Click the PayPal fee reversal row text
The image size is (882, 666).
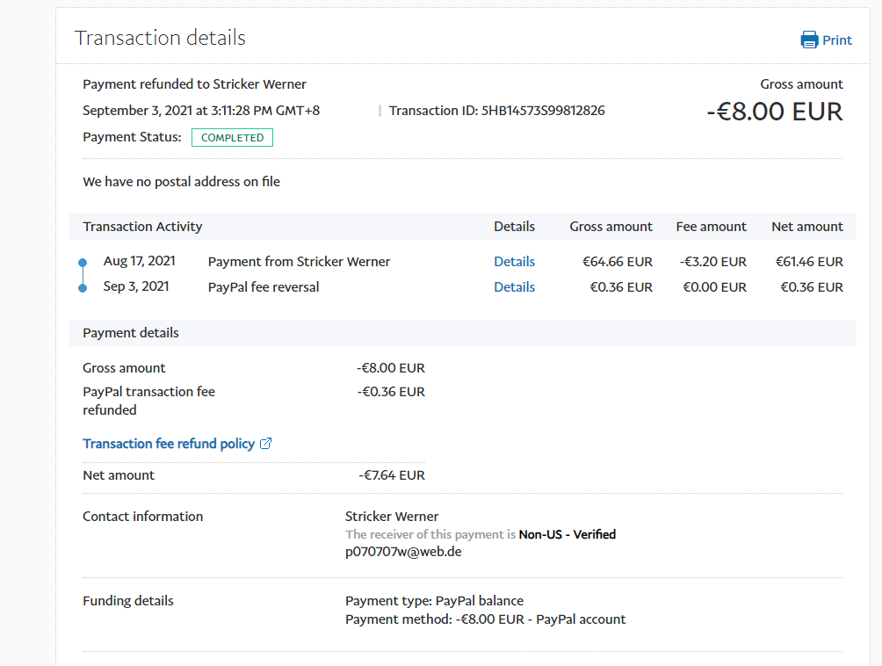(264, 287)
